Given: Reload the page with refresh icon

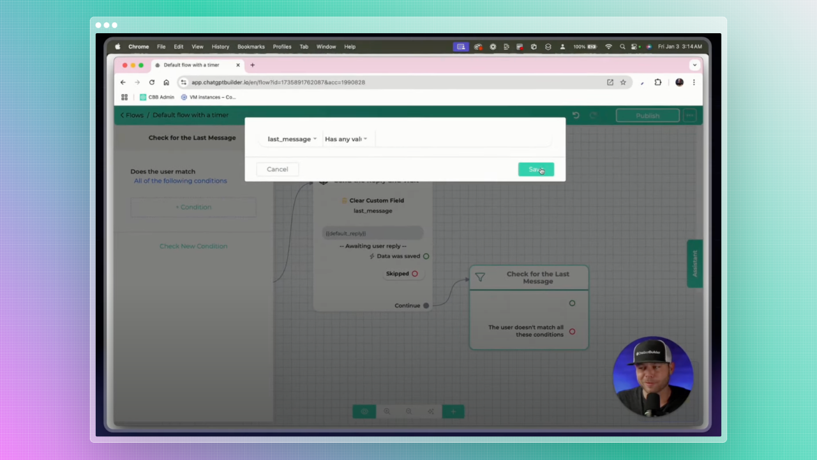Looking at the screenshot, I should 152,82.
